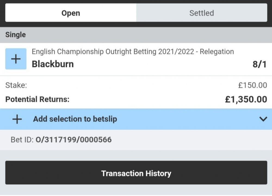The width and height of the screenshot is (272, 196).
Task: Click the Blackburn team name
Action: (53, 64)
